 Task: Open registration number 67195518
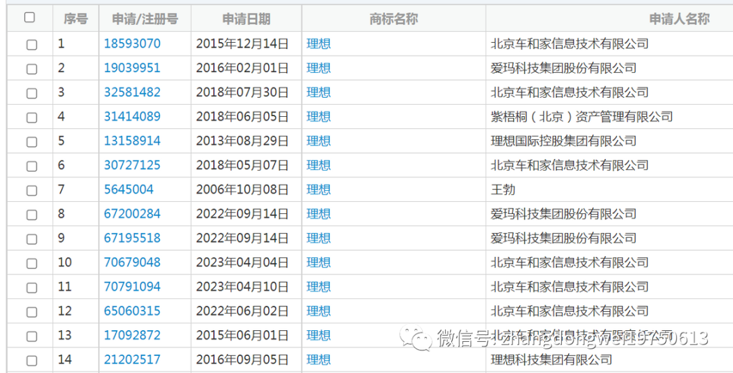click(x=132, y=238)
